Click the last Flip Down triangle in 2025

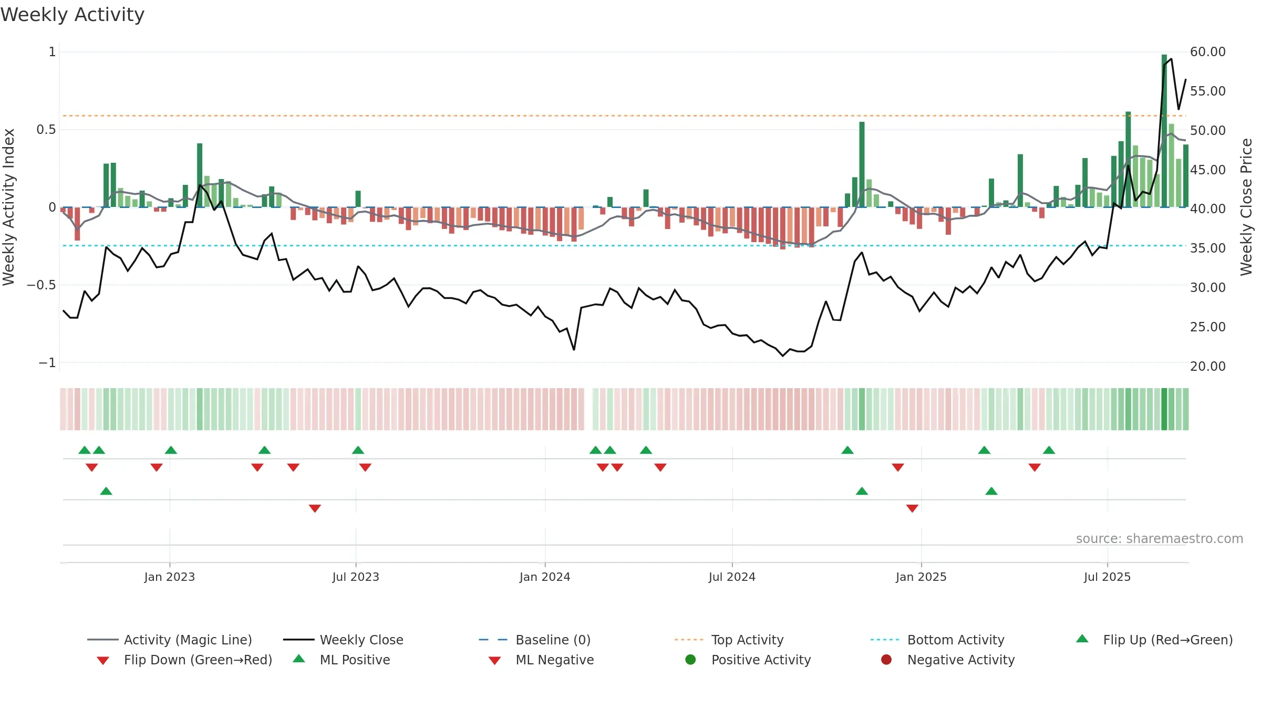[1035, 467]
